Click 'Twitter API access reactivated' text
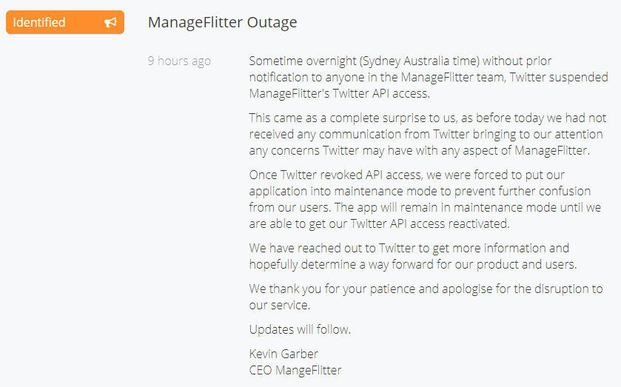Image resolution: width=621 pixels, height=387 pixels. point(430,223)
